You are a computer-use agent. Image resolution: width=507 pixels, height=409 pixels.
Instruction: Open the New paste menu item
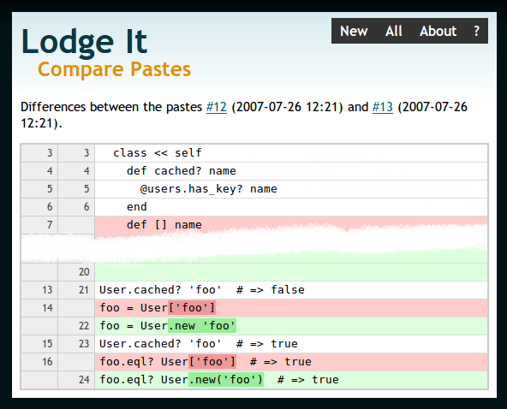354,32
